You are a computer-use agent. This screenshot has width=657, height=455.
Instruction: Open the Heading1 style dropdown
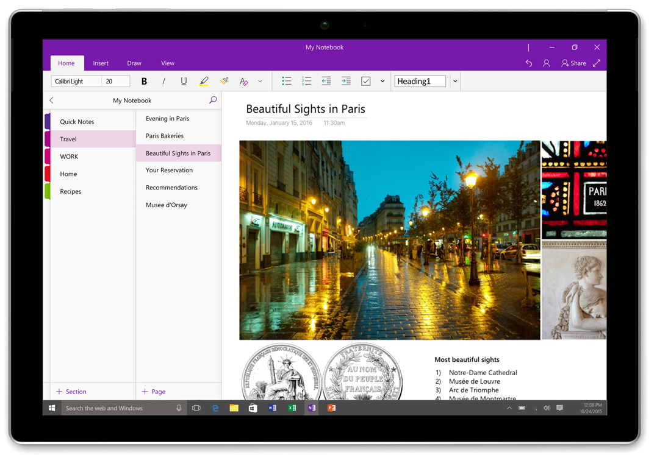click(x=455, y=81)
